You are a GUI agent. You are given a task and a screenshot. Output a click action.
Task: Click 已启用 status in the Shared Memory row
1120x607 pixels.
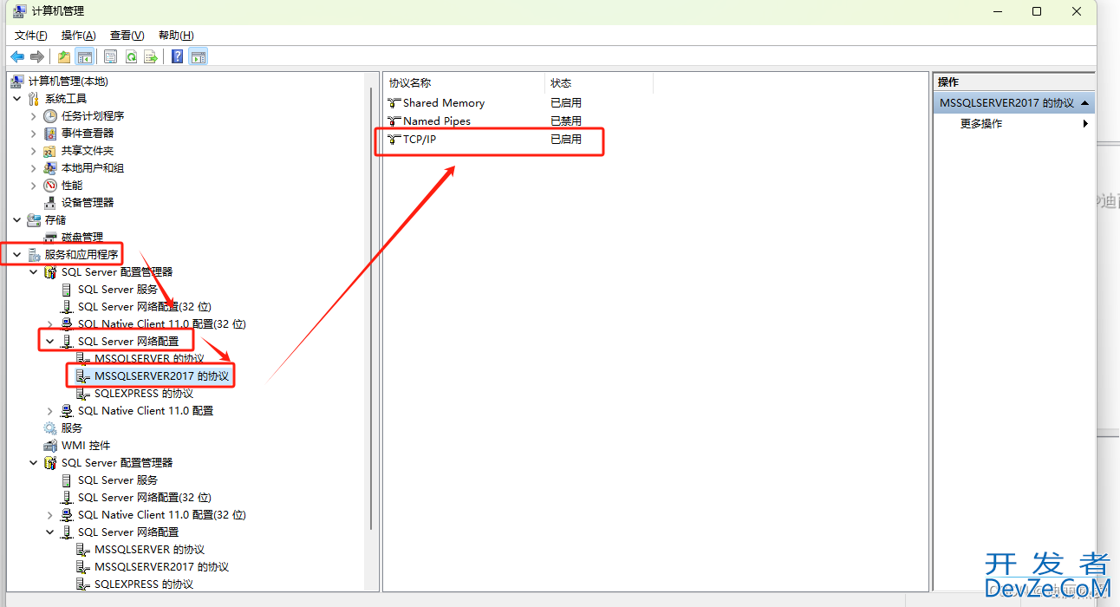point(566,102)
